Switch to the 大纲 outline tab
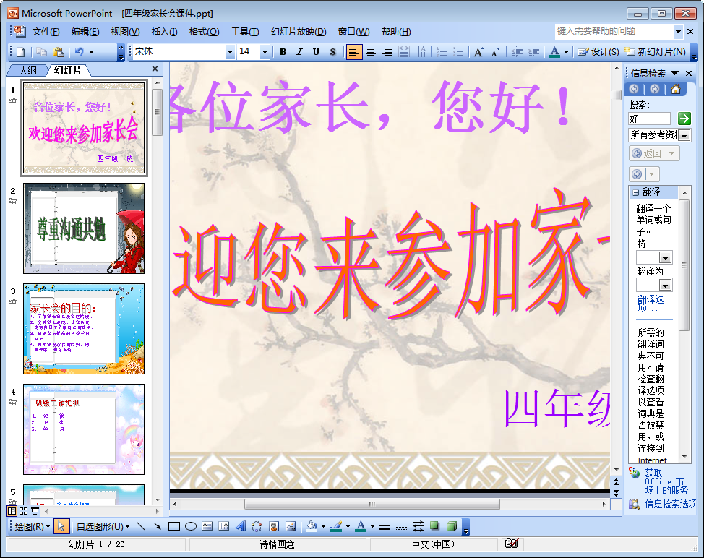Screen dimensions: 704x558 pyautogui.click(x=28, y=71)
